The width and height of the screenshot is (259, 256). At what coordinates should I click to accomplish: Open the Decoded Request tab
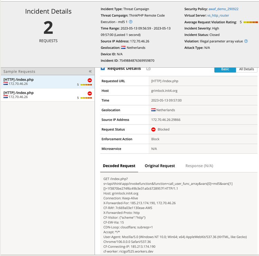(119, 166)
